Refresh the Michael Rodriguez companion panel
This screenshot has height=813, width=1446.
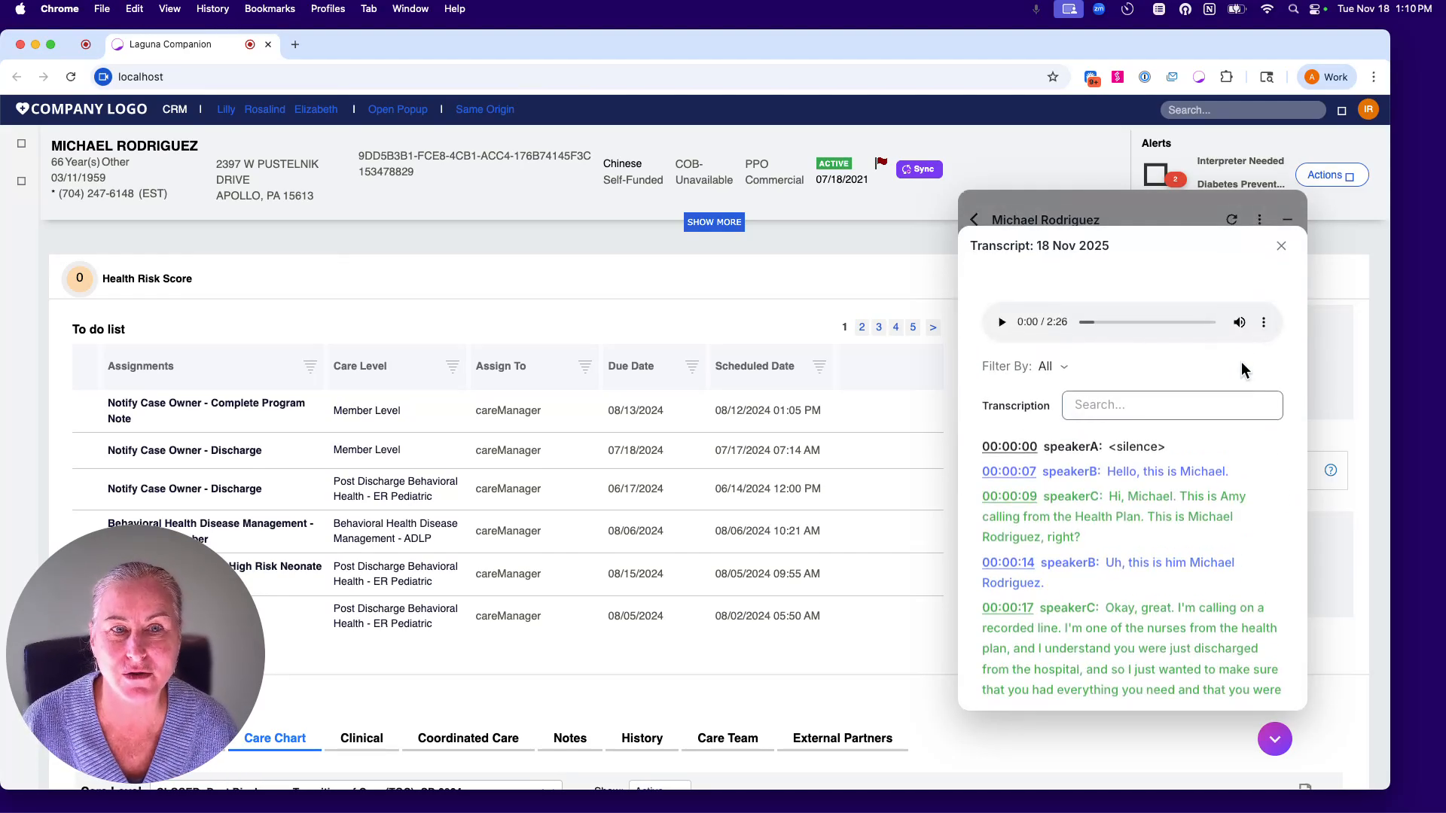pos(1232,219)
